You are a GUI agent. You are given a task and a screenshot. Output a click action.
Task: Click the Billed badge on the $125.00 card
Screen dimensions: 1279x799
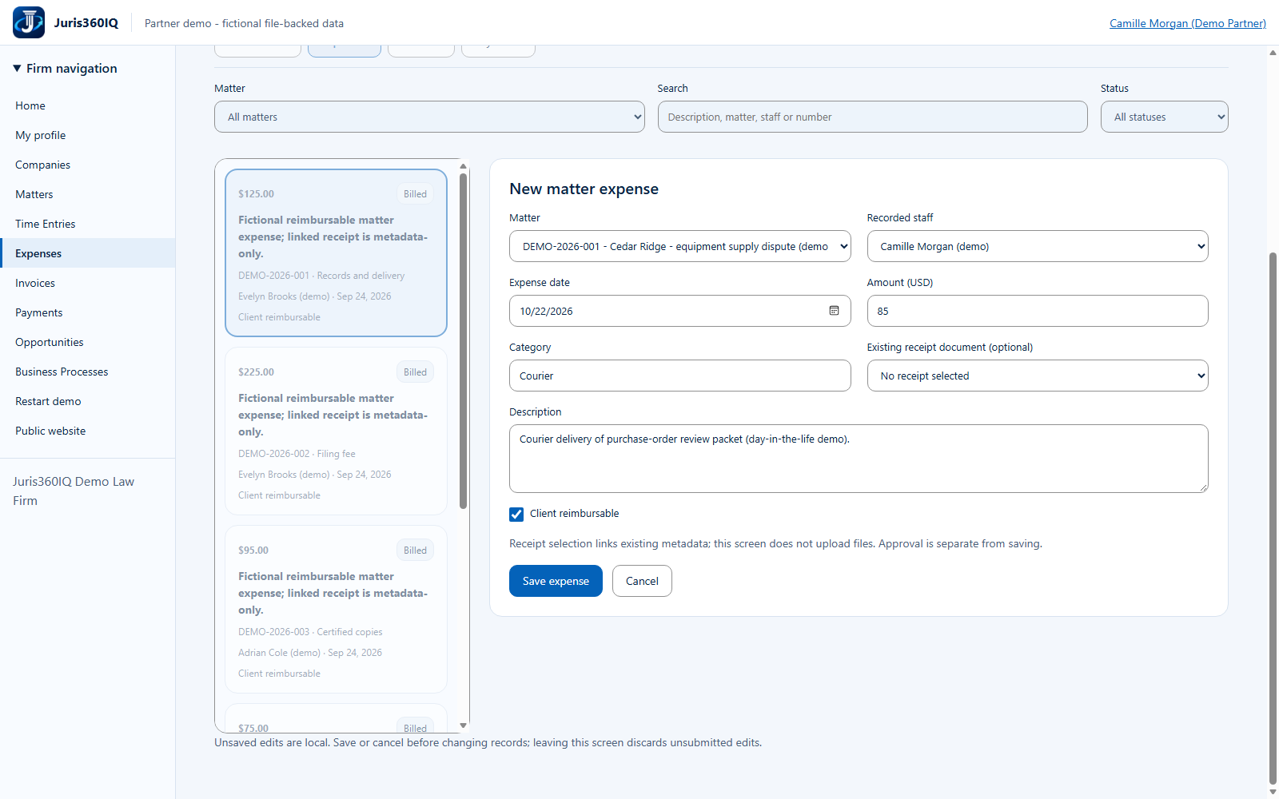[415, 194]
